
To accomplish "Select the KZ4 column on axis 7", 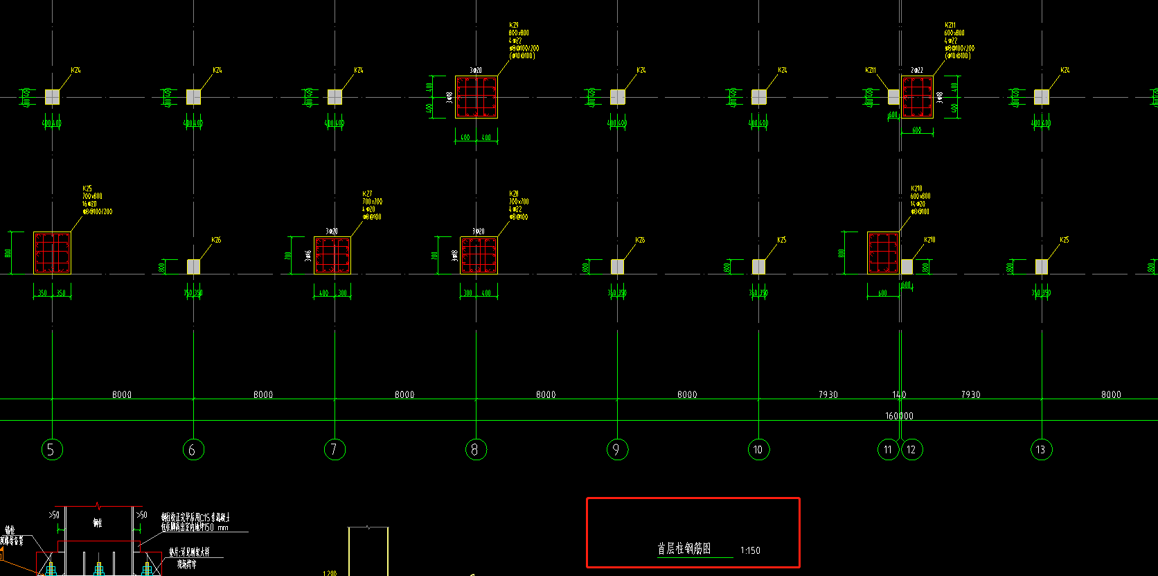I will (335, 97).
